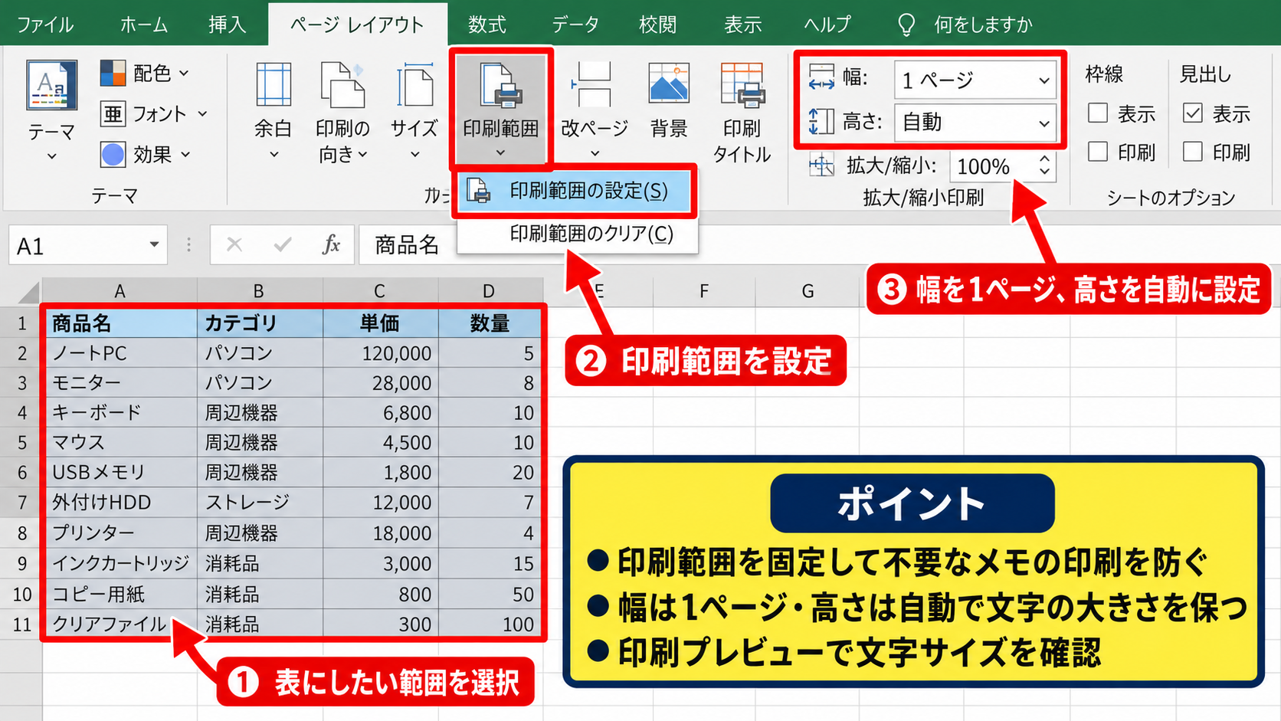Click the cell containing 120,000
The height and width of the screenshot is (721, 1281).
tap(380, 353)
